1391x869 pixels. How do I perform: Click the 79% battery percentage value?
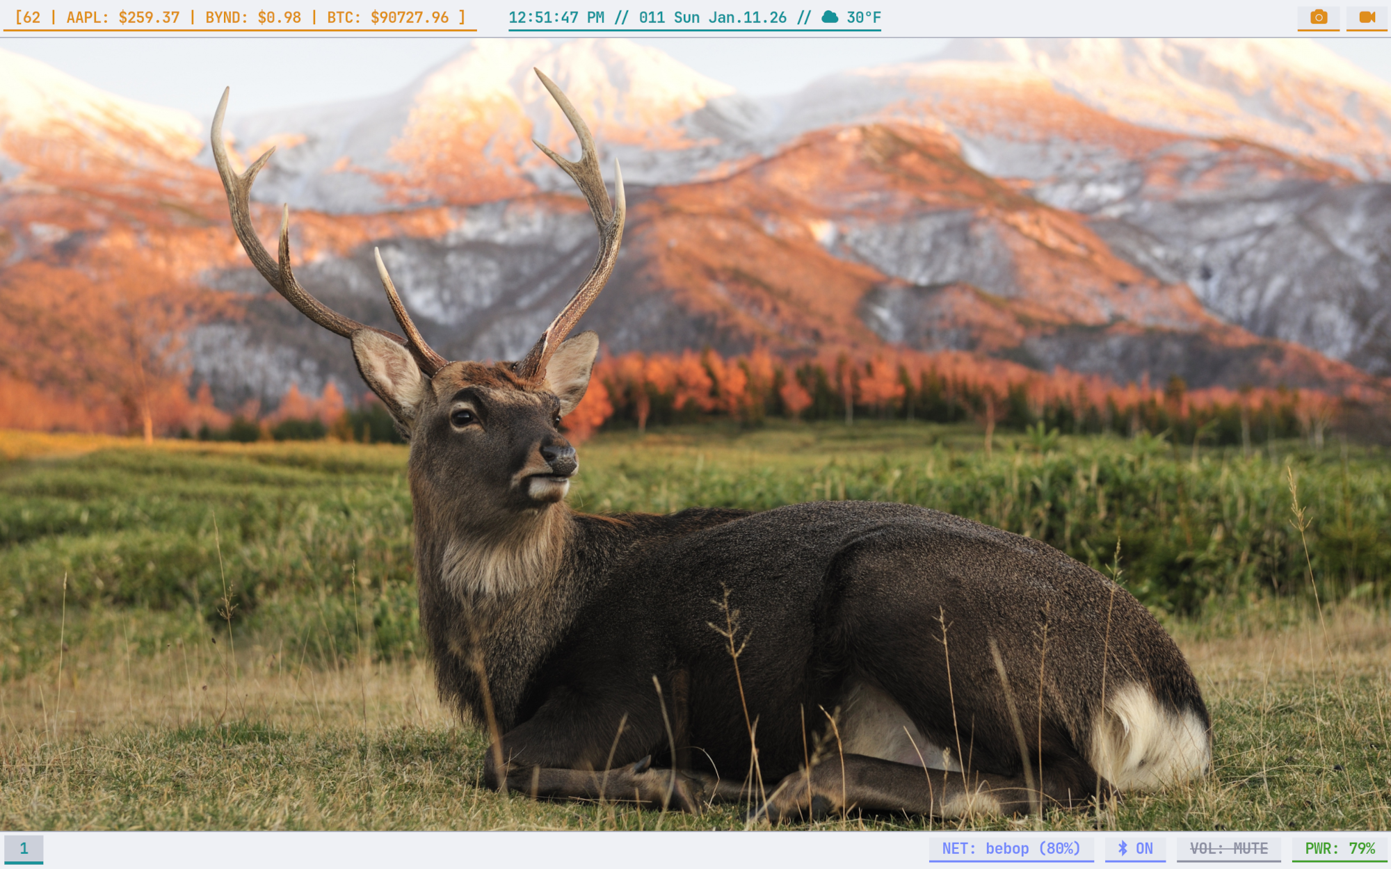click(1362, 848)
